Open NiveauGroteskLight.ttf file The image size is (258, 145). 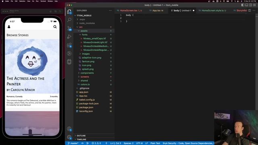[94, 42]
